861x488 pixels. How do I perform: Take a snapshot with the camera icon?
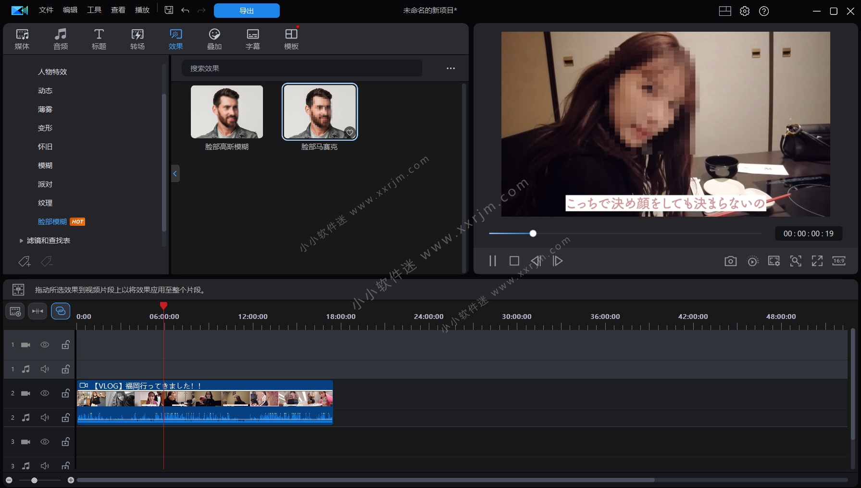tap(730, 261)
